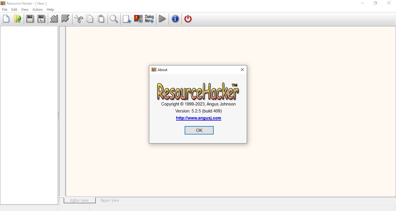396x211 pixels.
Task: Click the About dialog title text
Action: (x=162, y=70)
